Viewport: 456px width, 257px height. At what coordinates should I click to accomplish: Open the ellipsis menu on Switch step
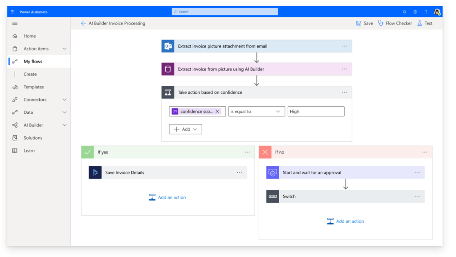[417, 197]
